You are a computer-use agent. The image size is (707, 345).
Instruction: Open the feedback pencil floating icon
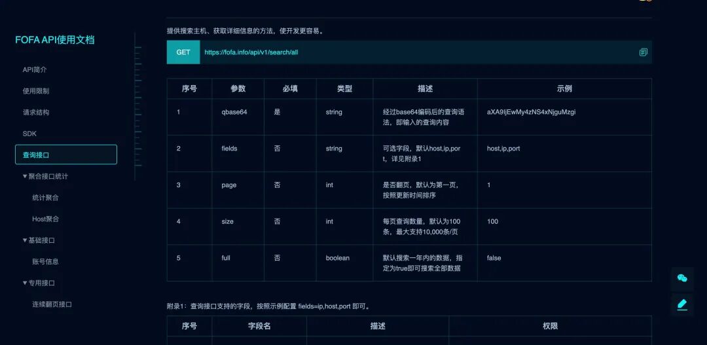point(682,304)
